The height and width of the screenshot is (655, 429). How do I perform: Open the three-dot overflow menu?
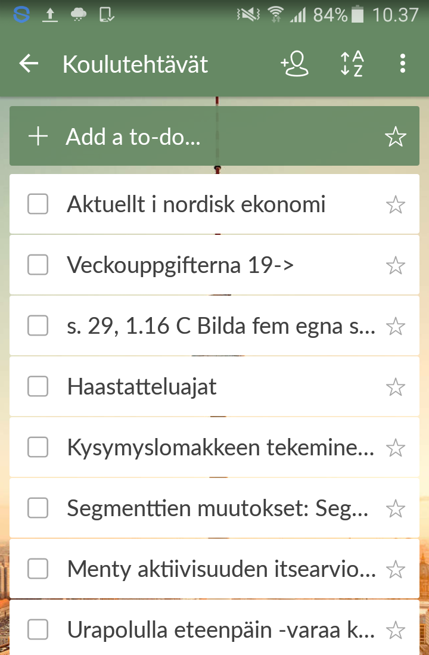(403, 64)
